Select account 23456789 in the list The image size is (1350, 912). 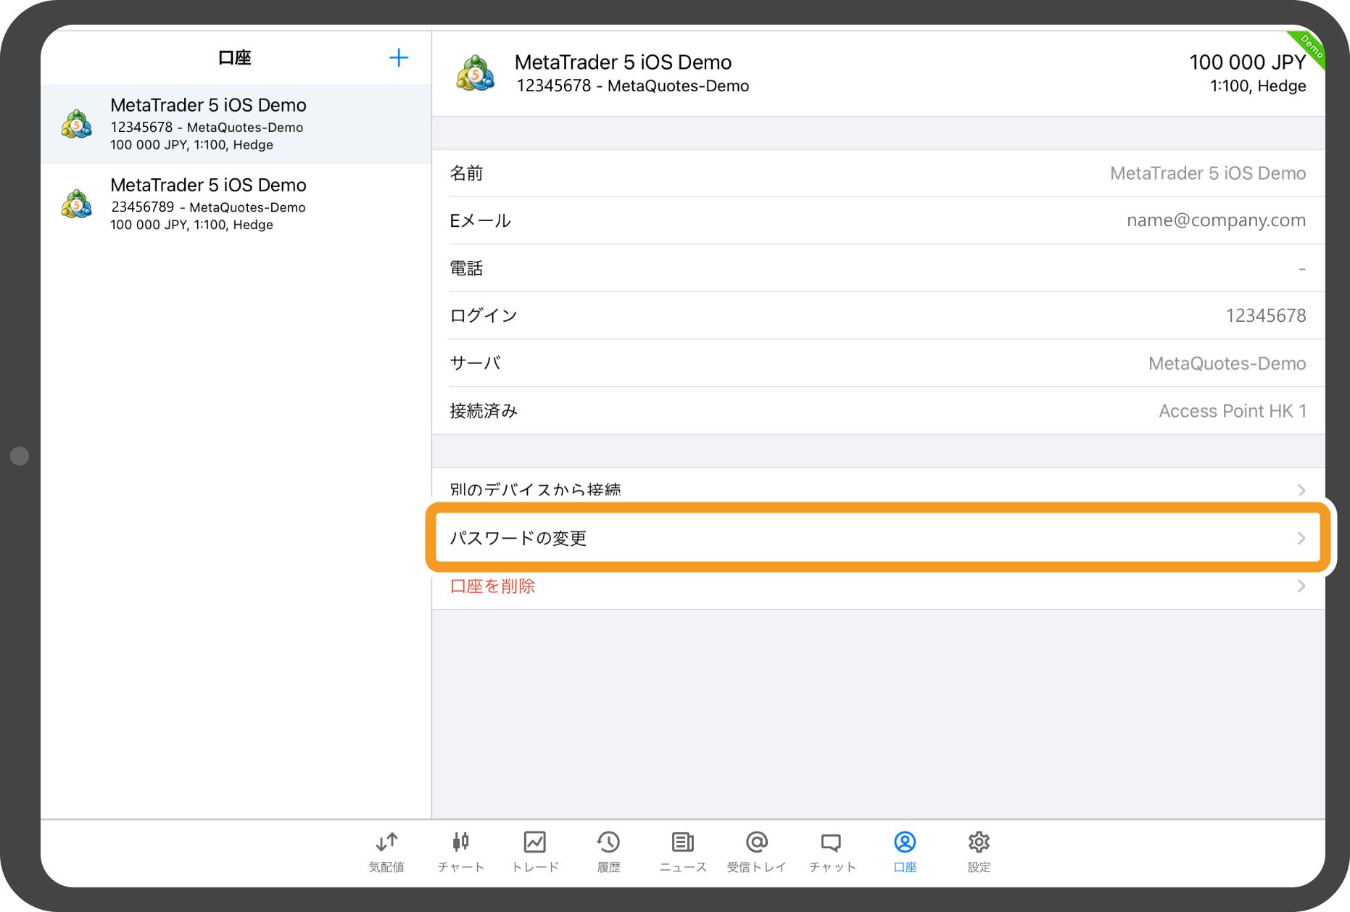point(236,204)
